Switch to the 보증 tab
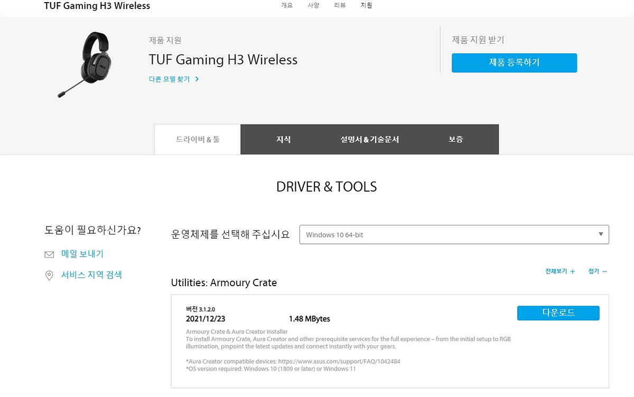Screen dimensions: 634x397 tap(455, 139)
